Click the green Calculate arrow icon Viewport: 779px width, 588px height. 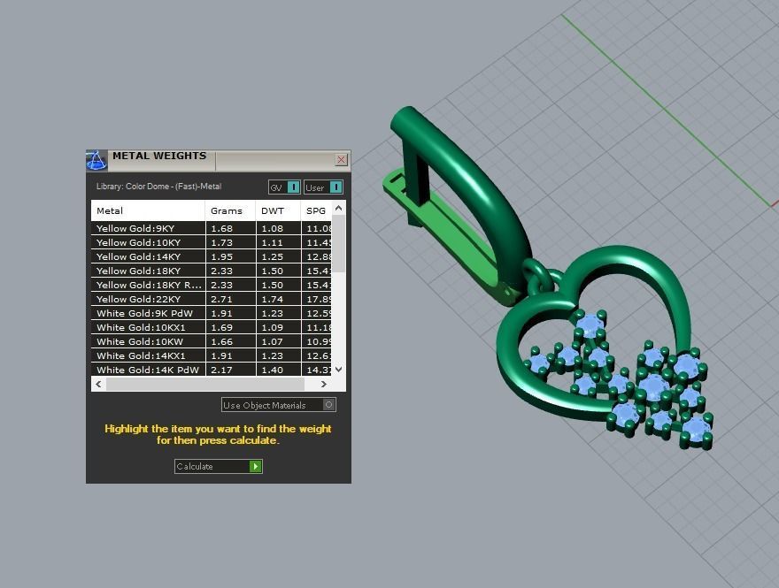point(255,467)
